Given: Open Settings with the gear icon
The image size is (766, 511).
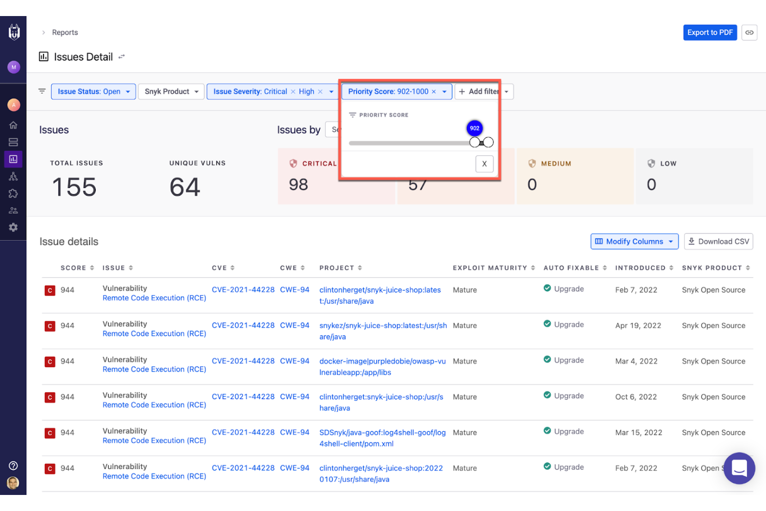Looking at the screenshot, I should click(x=13, y=227).
